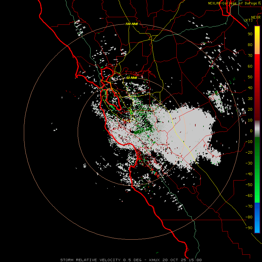The width and height of the screenshot is (262, 262).
Task: Click the KT units label above color scale
Action: [x=249, y=20]
